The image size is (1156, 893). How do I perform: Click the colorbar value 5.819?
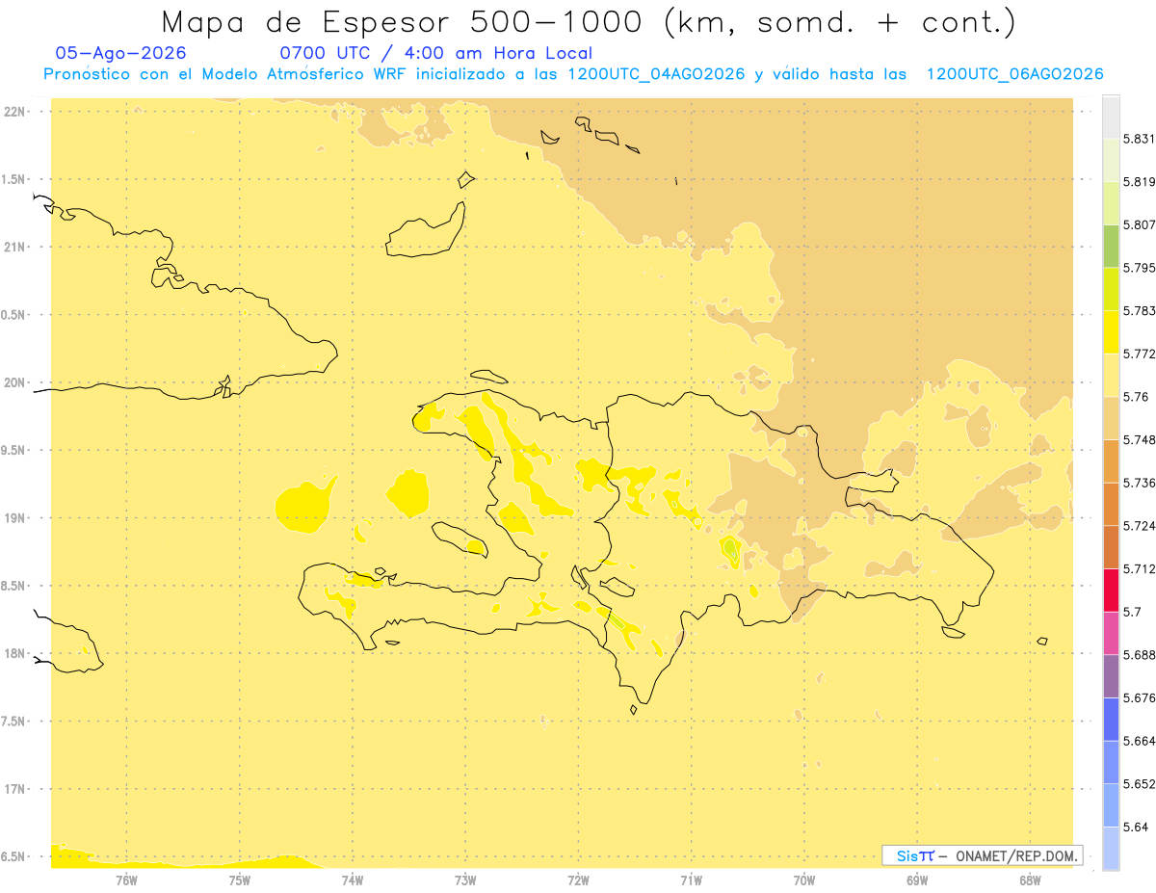[1139, 182]
